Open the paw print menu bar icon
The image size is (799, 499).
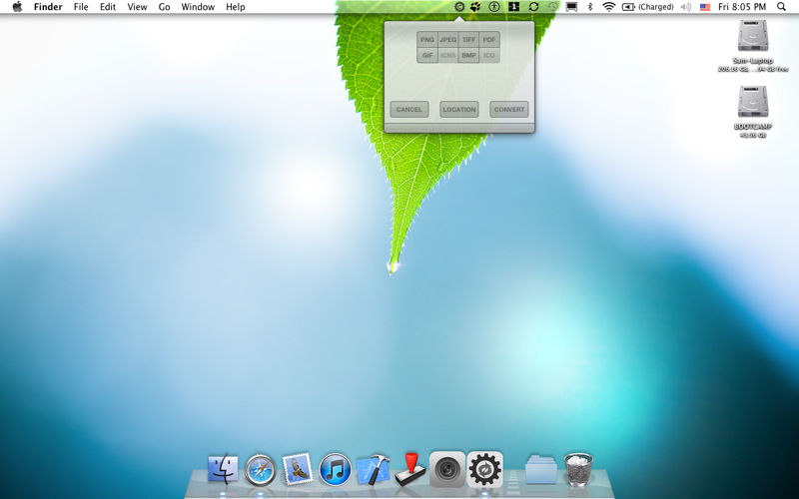(x=475, y=7)
